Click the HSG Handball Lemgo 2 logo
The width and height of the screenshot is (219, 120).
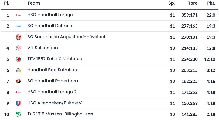point(18,92)
